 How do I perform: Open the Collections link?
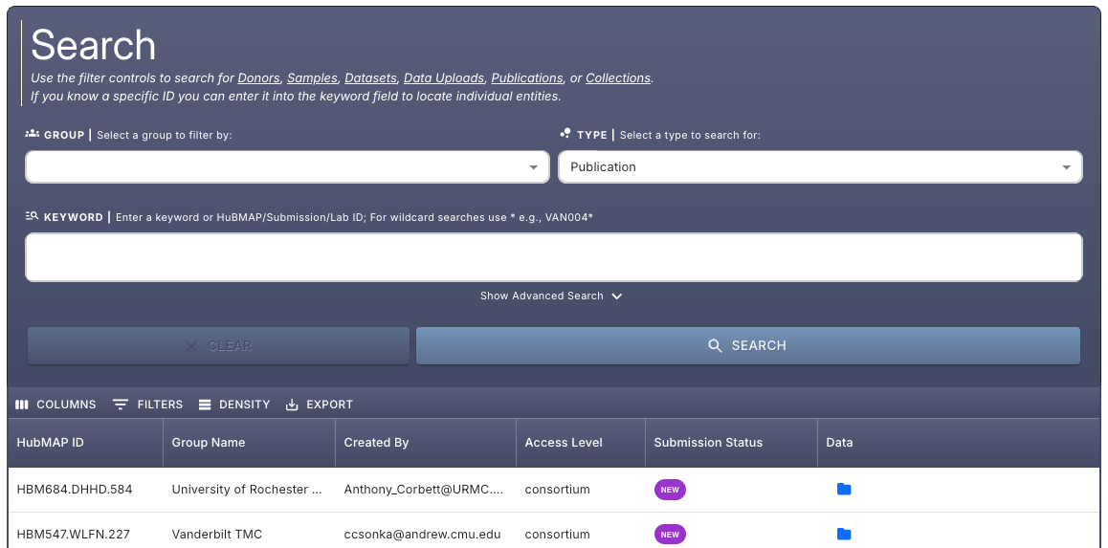coord(617,78)
